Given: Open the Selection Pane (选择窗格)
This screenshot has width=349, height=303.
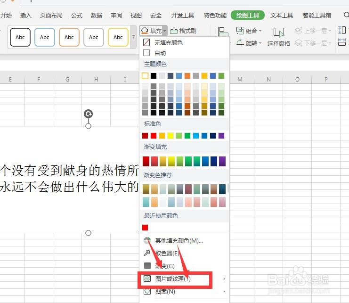Looking at the screenshot, I should 278,37.
